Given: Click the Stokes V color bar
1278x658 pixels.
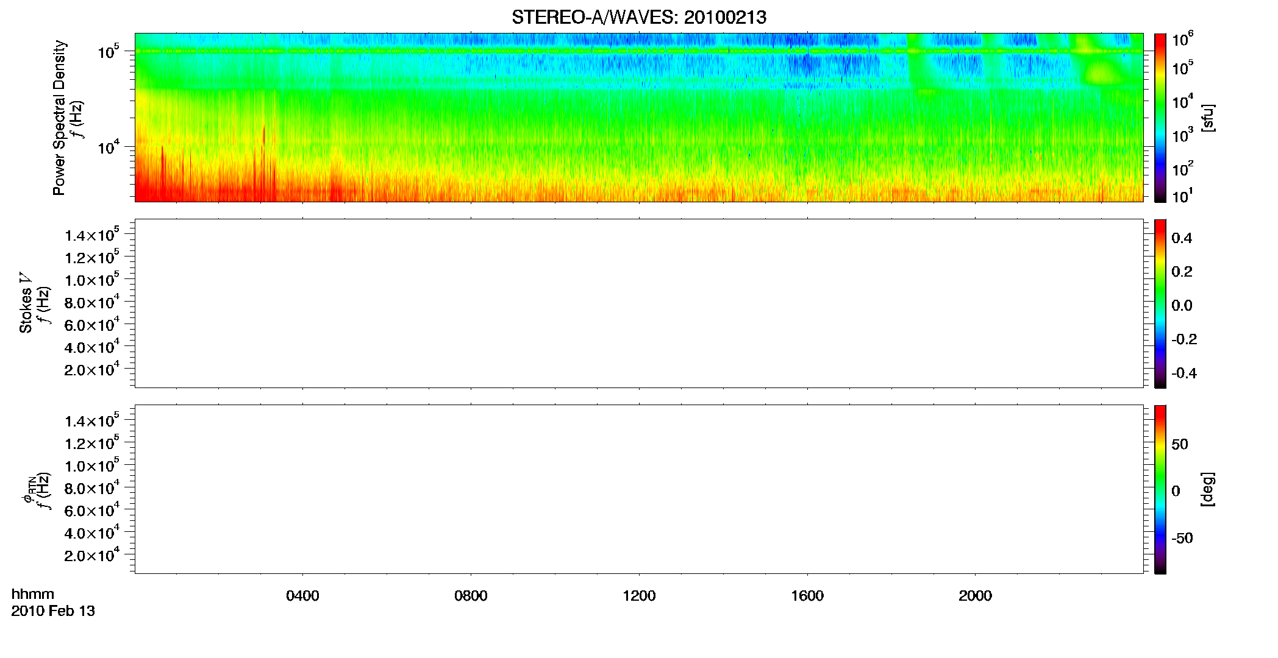Looking at the screenshot, I should tap(1160, 303).
